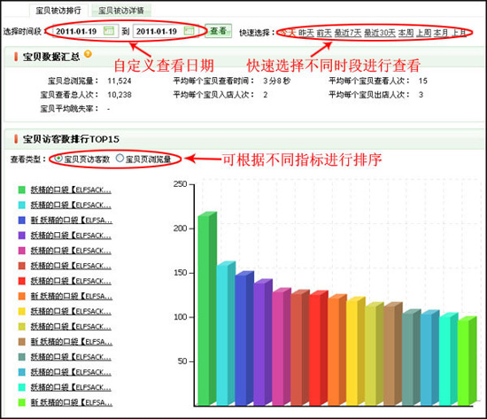Click the blue legend swatch
487x419 pixels.
21,220
